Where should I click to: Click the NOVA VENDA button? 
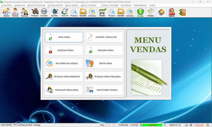[x=64, y=37]
